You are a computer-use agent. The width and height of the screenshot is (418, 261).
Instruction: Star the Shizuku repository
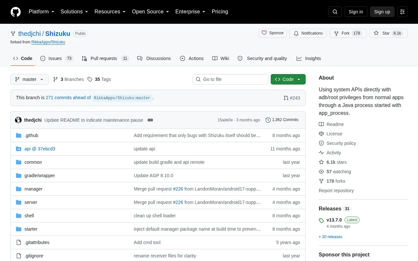click(x=388, y=33)
